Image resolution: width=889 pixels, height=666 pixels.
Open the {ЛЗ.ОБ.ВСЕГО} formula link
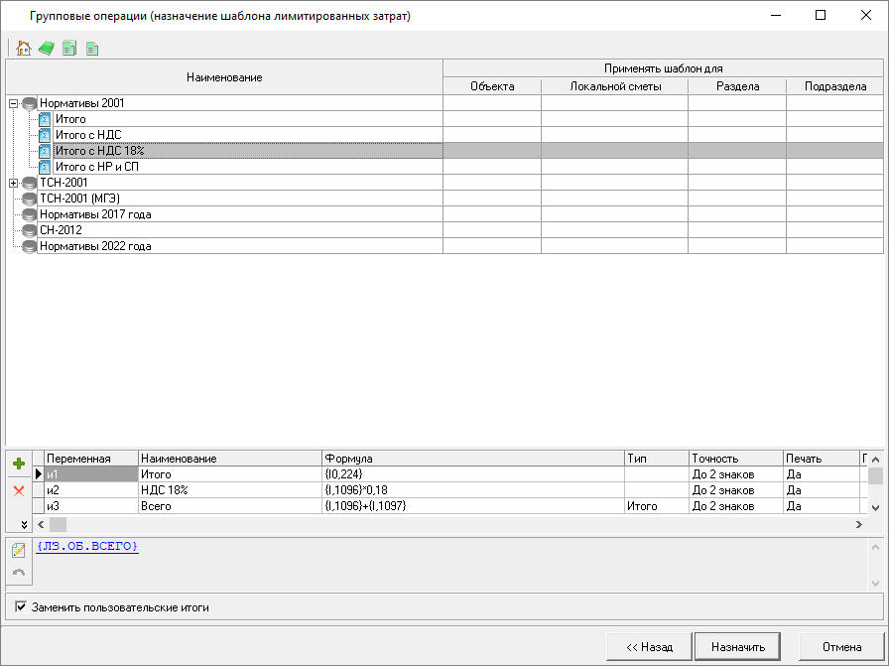87,547
